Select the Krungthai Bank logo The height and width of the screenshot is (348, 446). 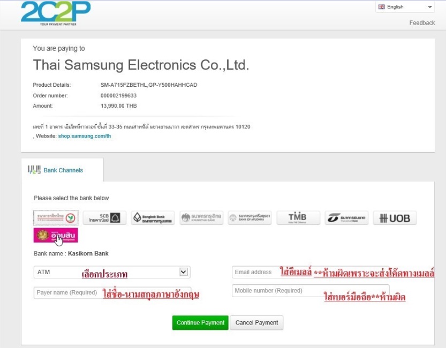click(201, 218)
